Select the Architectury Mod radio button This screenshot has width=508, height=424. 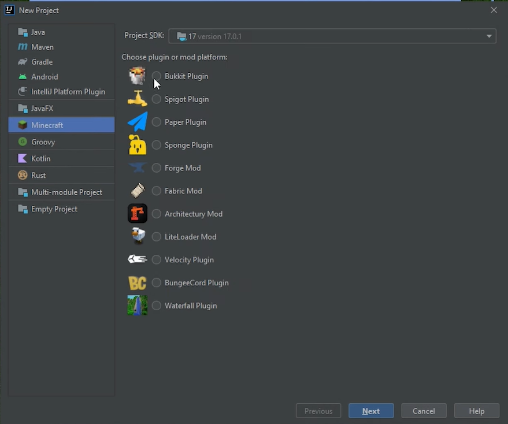[157, 214]
